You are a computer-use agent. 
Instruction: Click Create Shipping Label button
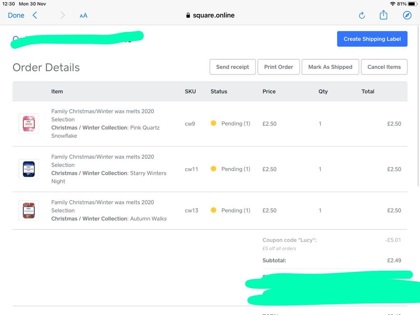(x=372, y=39)
